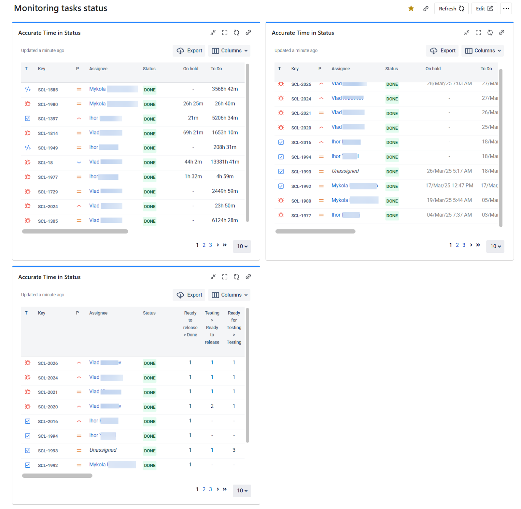Select the bug type icon next to SCL-1980
Viewport: 521px width, 509px height.
(x=28, y=104)
